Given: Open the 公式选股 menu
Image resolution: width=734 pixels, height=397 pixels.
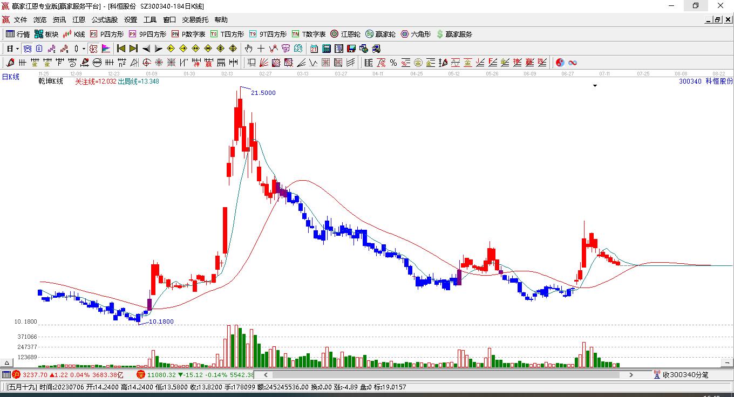Looking at the screenshot, I should (105, 20).
